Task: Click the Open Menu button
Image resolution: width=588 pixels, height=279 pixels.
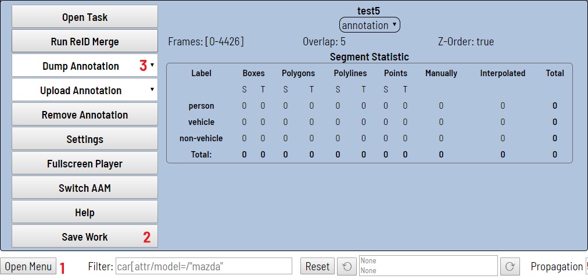Action: click(28, 266)
